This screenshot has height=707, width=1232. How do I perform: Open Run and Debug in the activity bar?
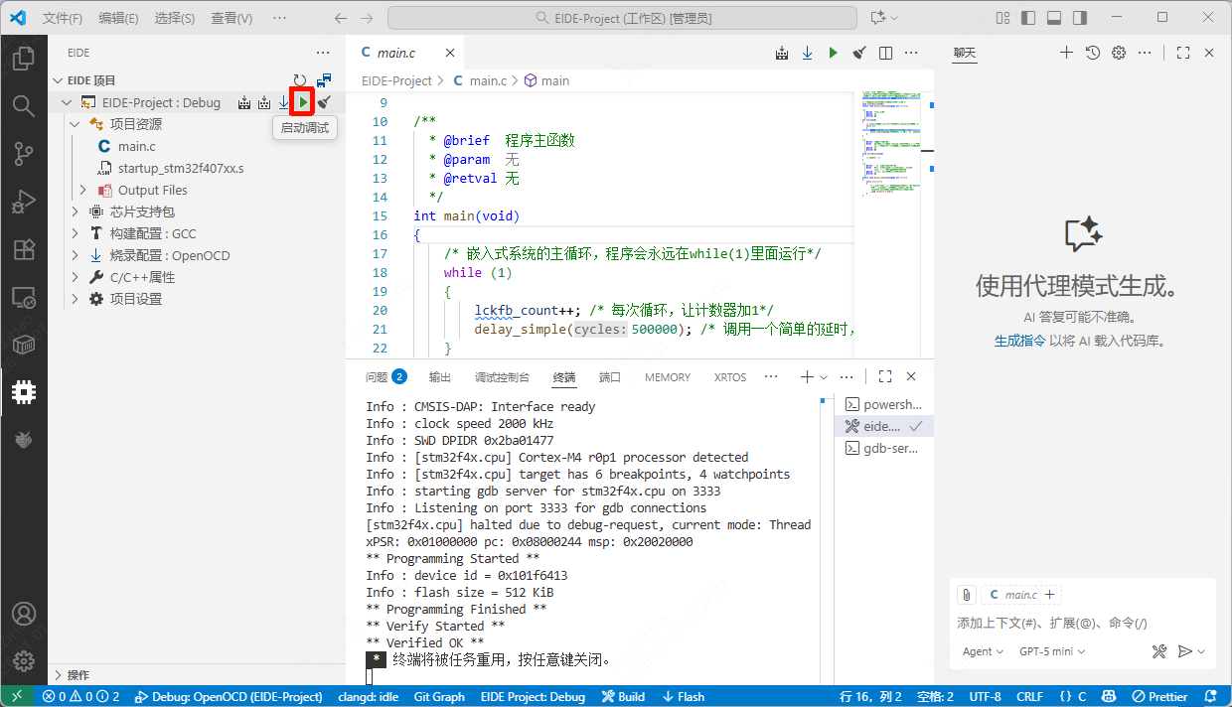click(24, 202)
